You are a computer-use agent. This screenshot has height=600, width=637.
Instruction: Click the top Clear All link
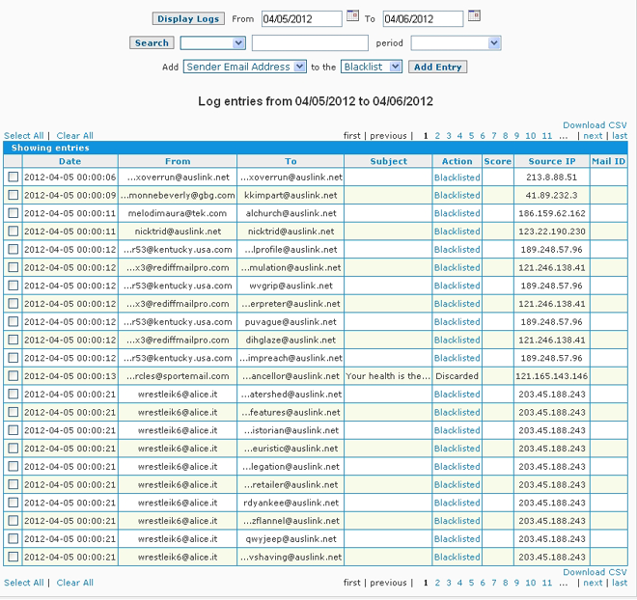point(74,136)
